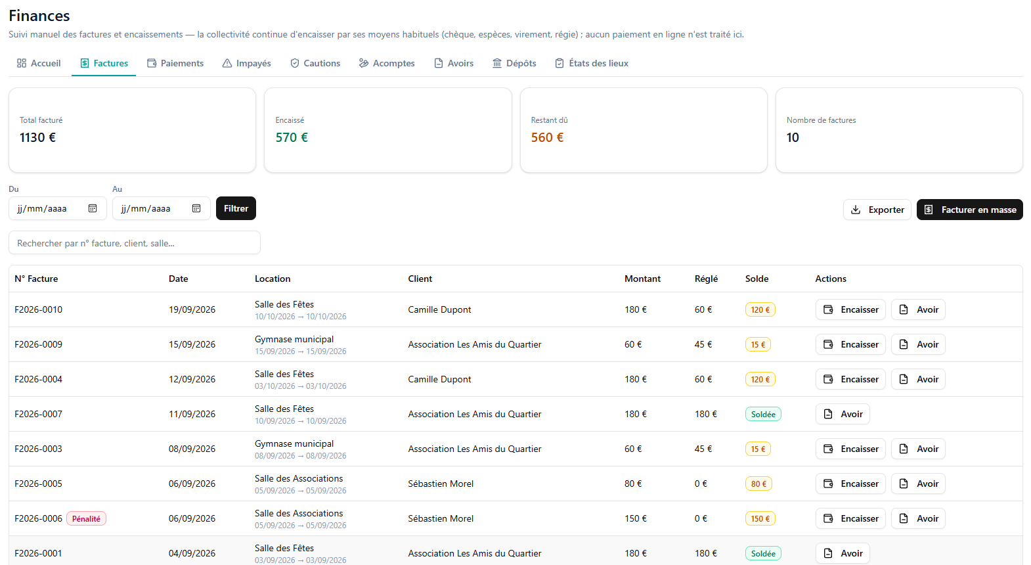Open the Acomptes tab
The image size is (1031, 565).
(x=387, y=63)
